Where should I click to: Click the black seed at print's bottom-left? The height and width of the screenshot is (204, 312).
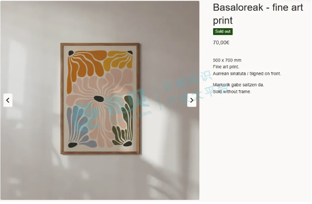pyautogui.click(x=73, y=145)
